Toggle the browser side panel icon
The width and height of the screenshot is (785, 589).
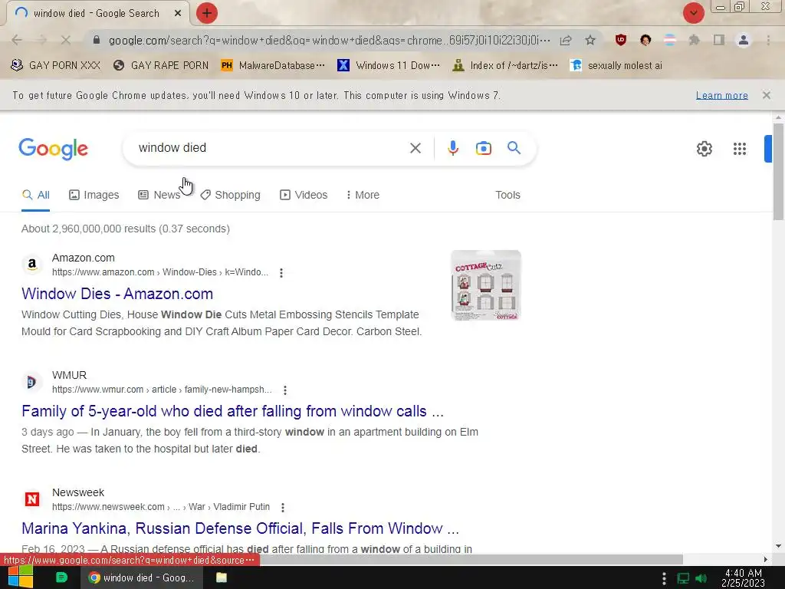[719, 40]
